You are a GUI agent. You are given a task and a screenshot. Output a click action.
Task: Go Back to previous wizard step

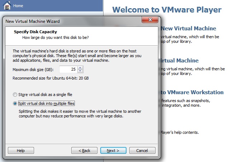pyautogui.click(x=84, y=151)
